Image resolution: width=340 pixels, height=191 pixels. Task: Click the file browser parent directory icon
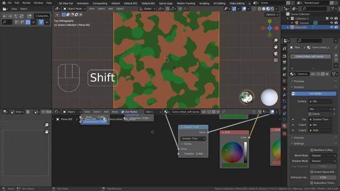(x=15, y=16)
